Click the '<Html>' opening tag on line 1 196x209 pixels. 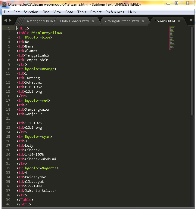coord(23,28)
